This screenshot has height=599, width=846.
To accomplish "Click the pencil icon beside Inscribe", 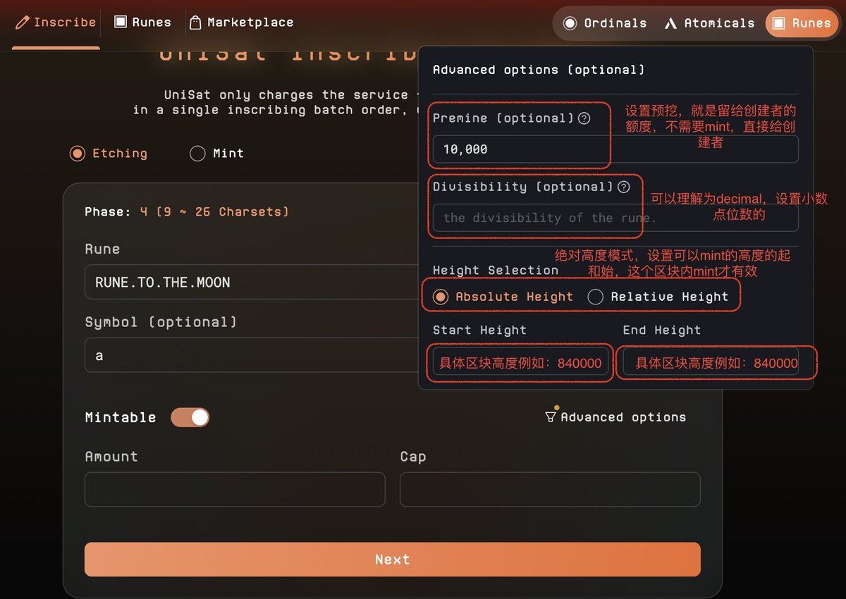I will pyautogui.click(x=22, y=23).
